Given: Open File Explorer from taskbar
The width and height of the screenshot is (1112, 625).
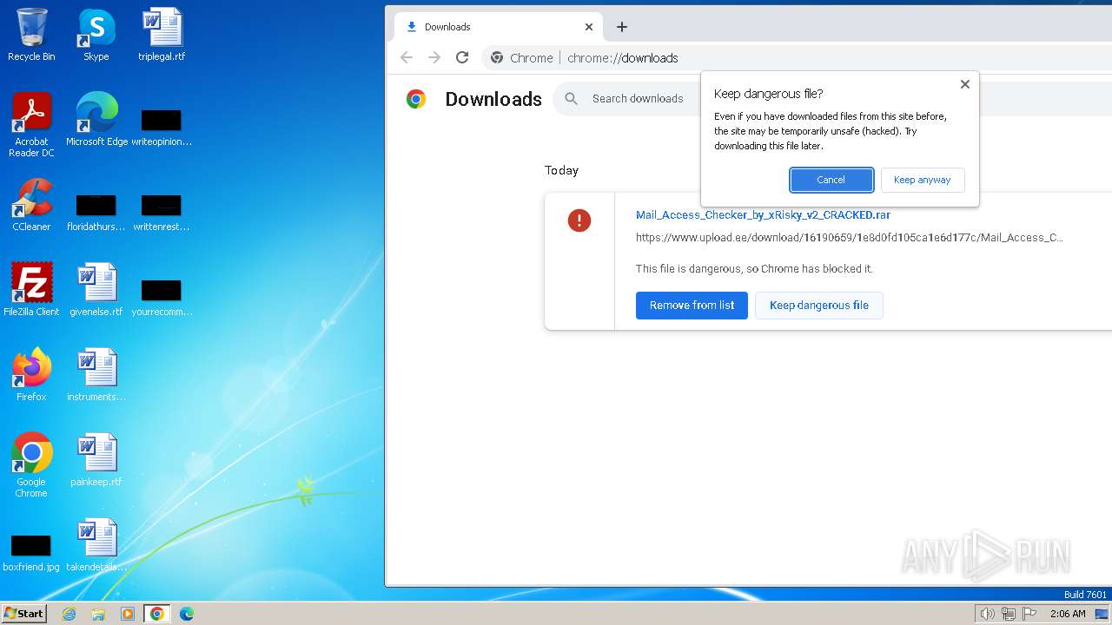Looking at the screenshot, I should [x=98, y=614].
